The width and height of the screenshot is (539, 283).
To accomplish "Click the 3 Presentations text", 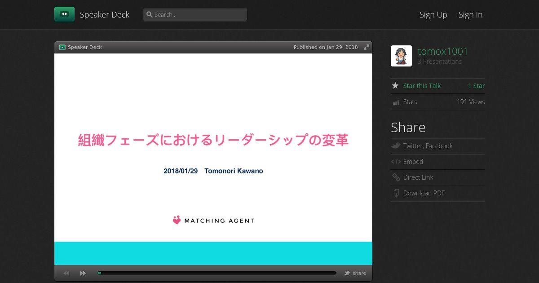I will (x=440, y=62).
